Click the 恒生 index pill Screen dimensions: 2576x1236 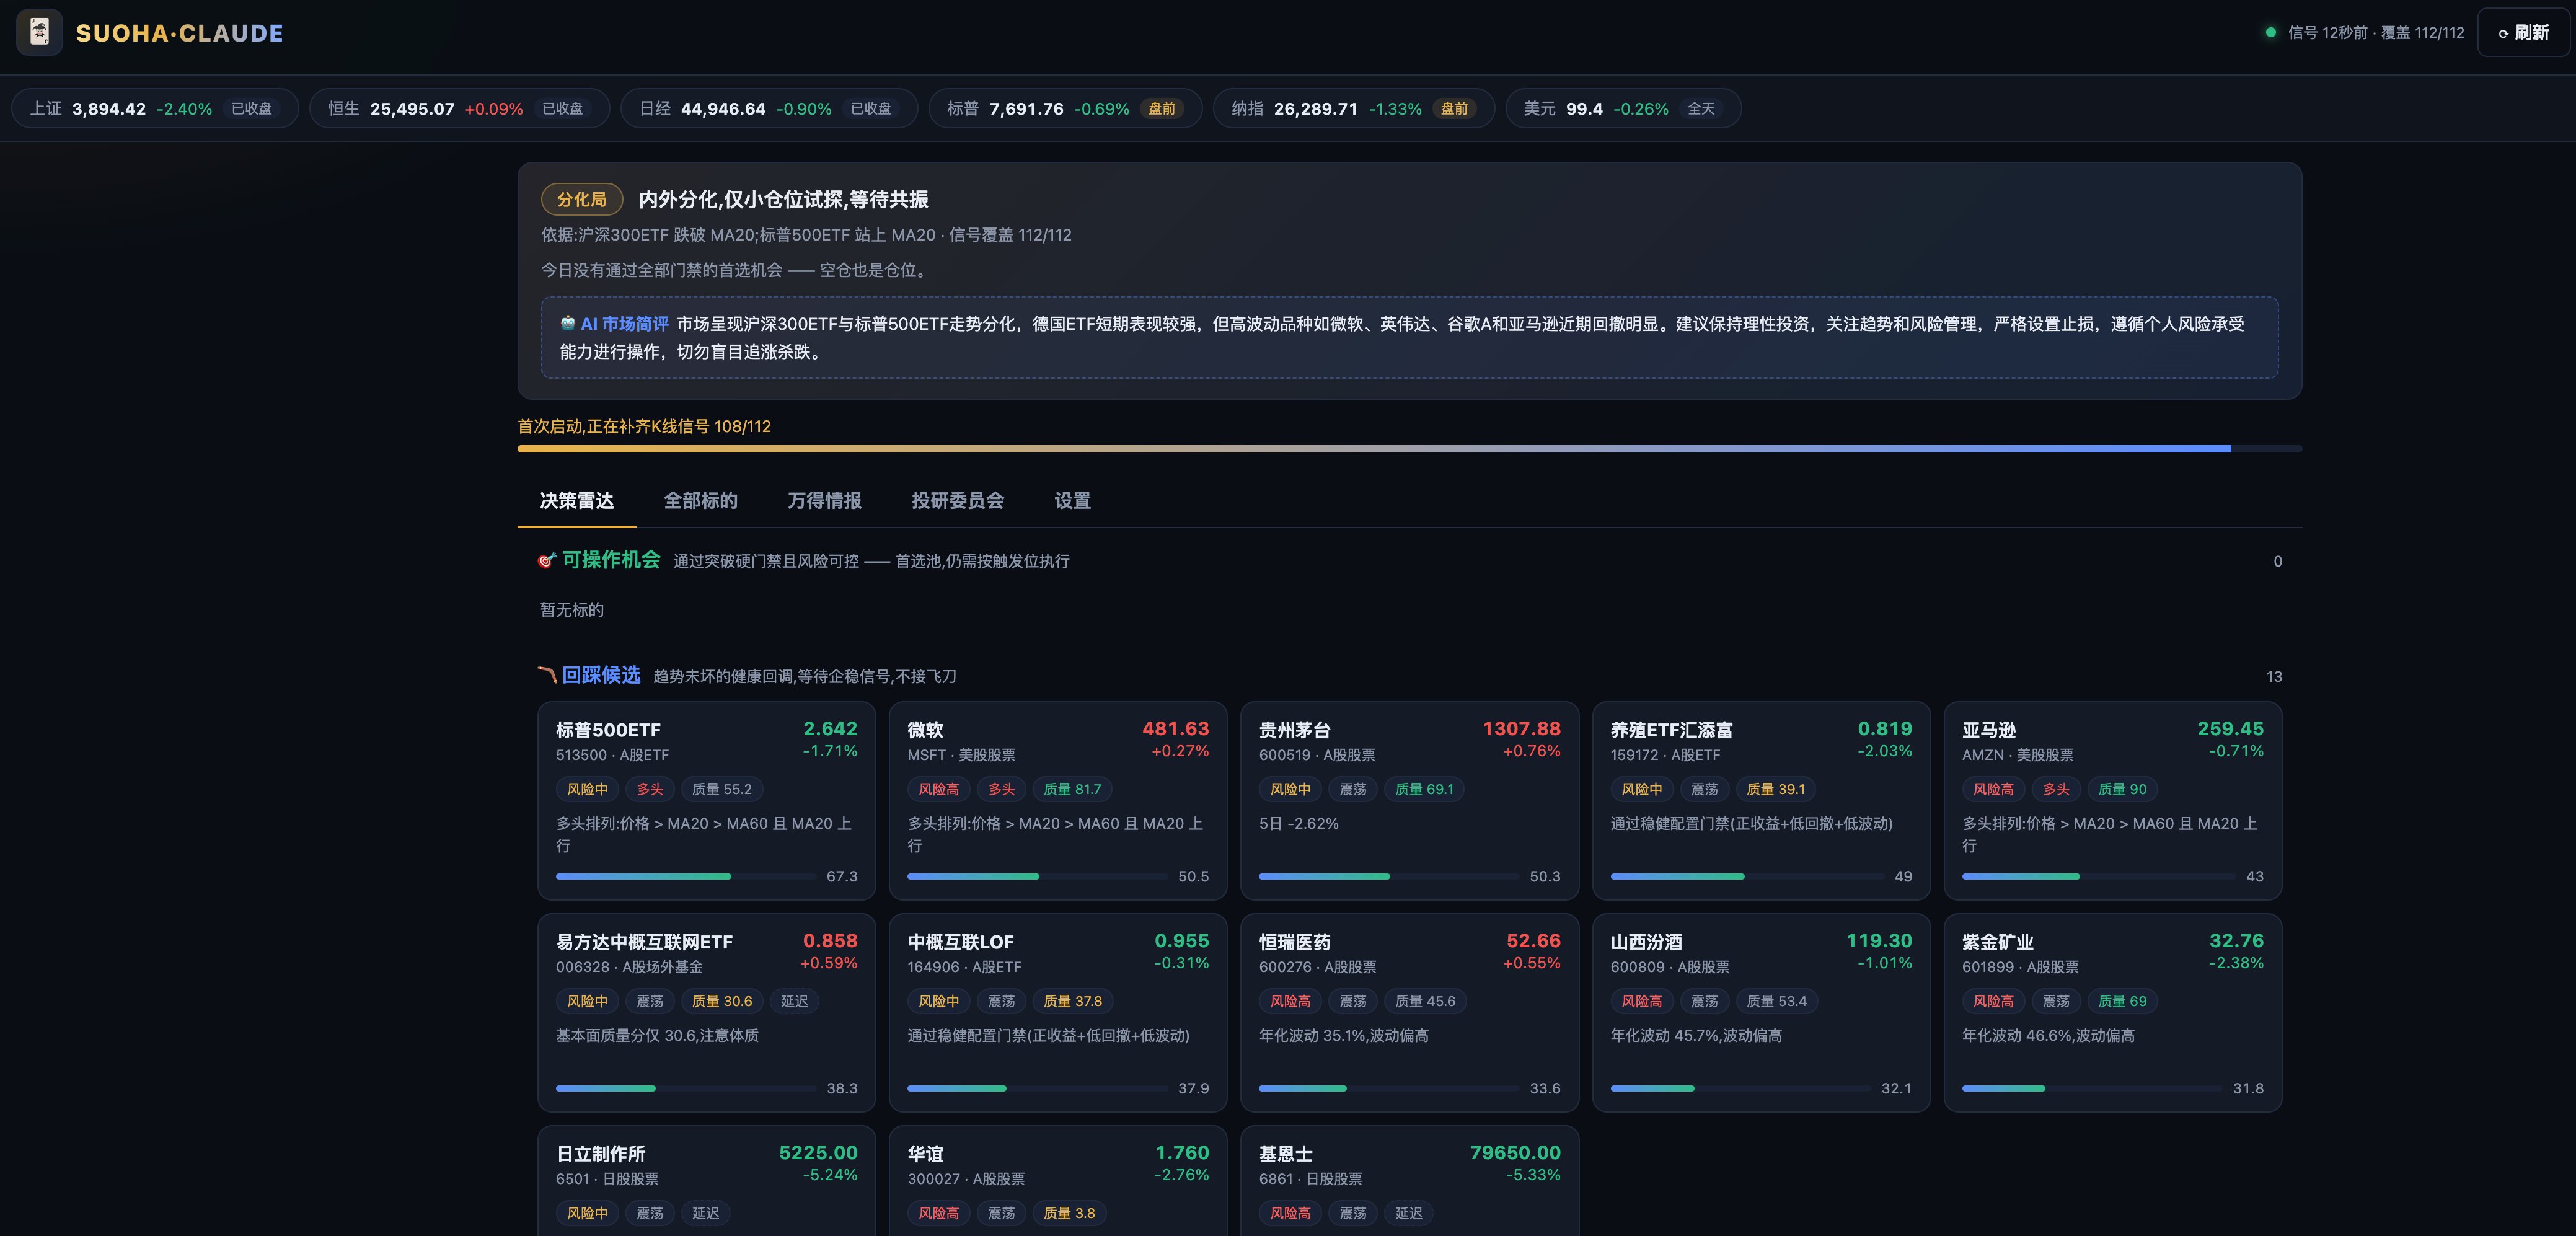[459, 108]
